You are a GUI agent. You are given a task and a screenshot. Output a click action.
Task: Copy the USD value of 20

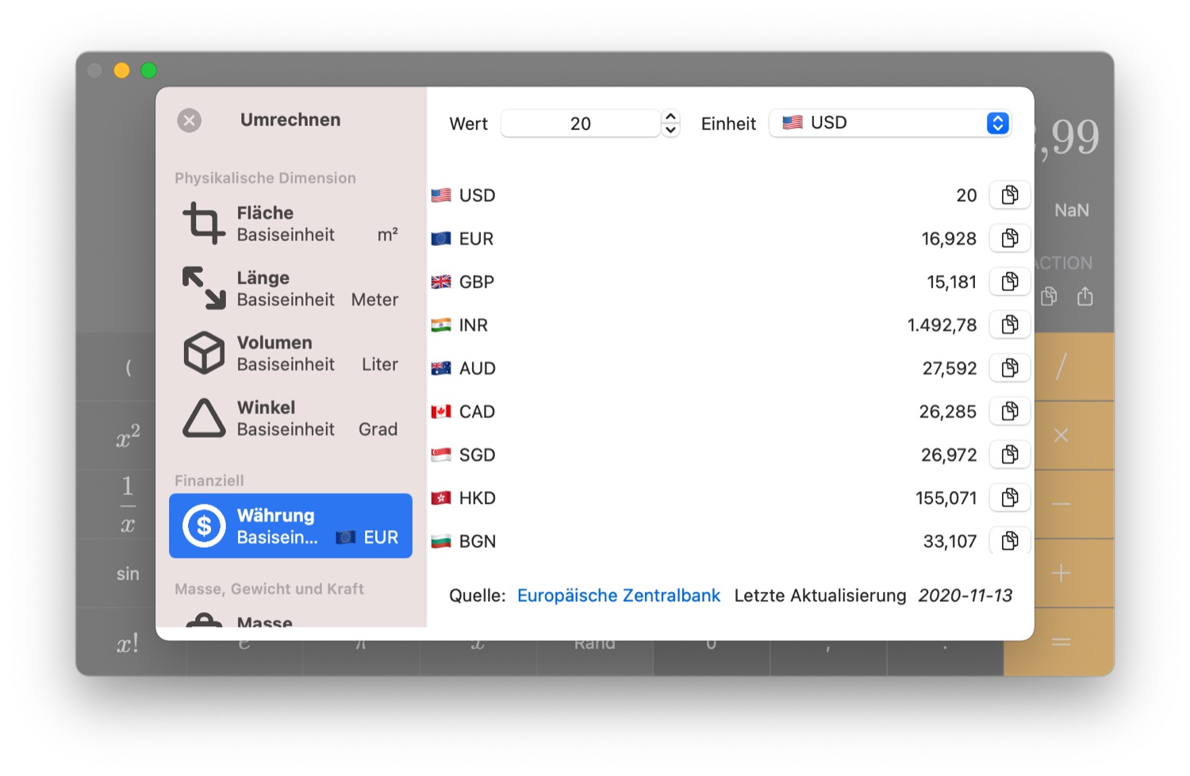(1009, 195)
